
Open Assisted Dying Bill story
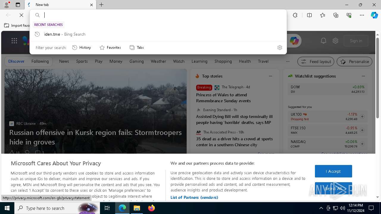tap(234, 119)
